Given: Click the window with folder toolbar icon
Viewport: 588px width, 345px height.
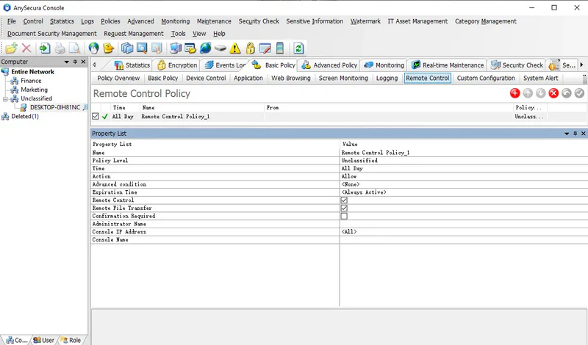Looking at the screenshot, I should tap(190, 48).
